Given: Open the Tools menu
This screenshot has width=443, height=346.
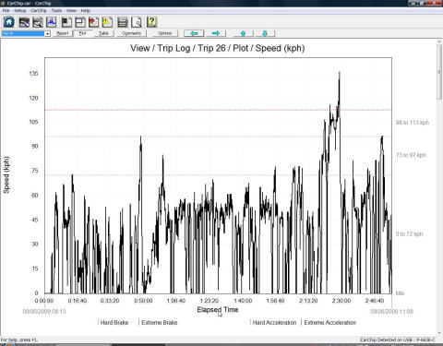Looking at the screenshot, I should 56,10.
